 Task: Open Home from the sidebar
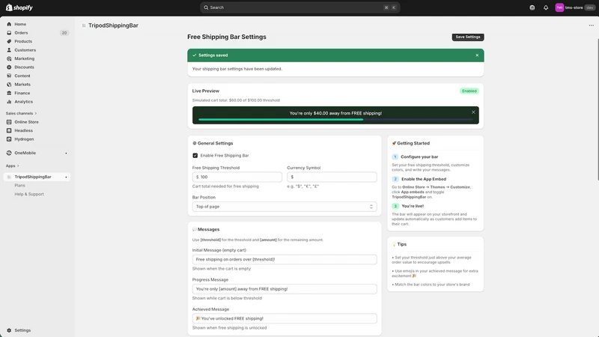coord(20,24)
